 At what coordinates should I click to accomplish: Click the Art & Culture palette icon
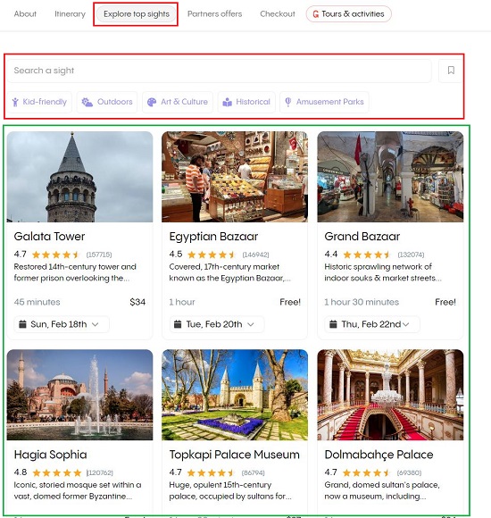152,102
